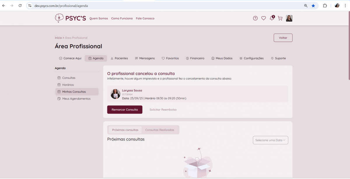Click the PSYC'S logo
This screenshot has height=179, width=350.
point(70,18)
